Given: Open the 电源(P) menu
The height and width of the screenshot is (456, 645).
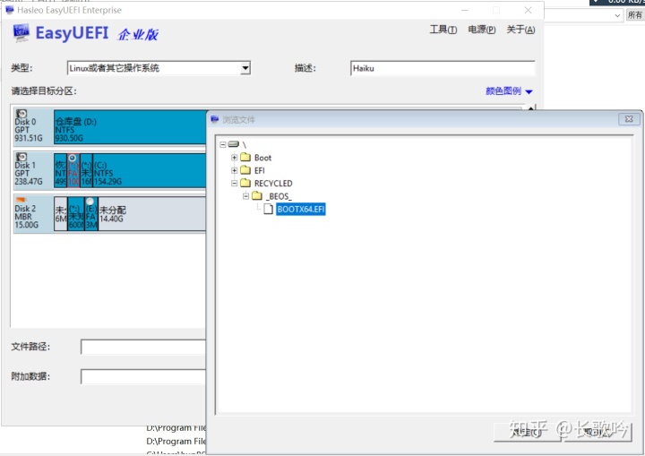Looking at the screenshot, I should tap(481, 30).
